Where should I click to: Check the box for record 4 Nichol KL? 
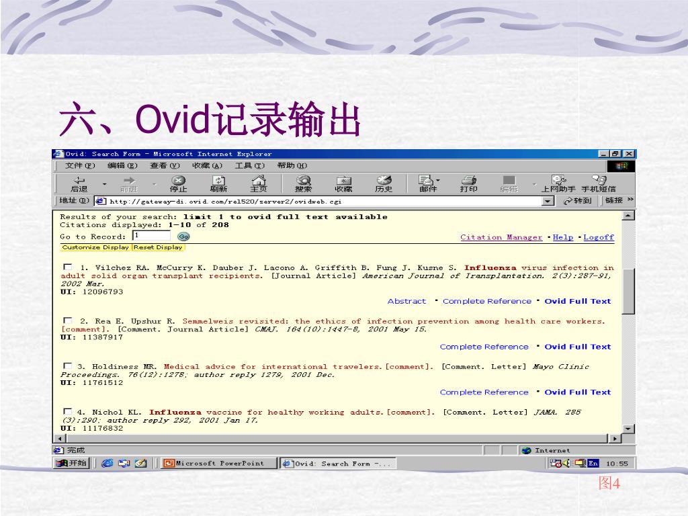click(68, 411)
